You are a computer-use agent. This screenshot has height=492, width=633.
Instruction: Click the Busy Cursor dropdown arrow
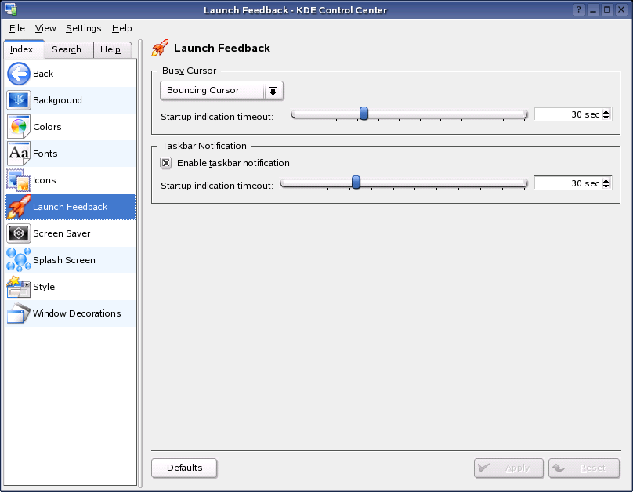pos(273,91)
